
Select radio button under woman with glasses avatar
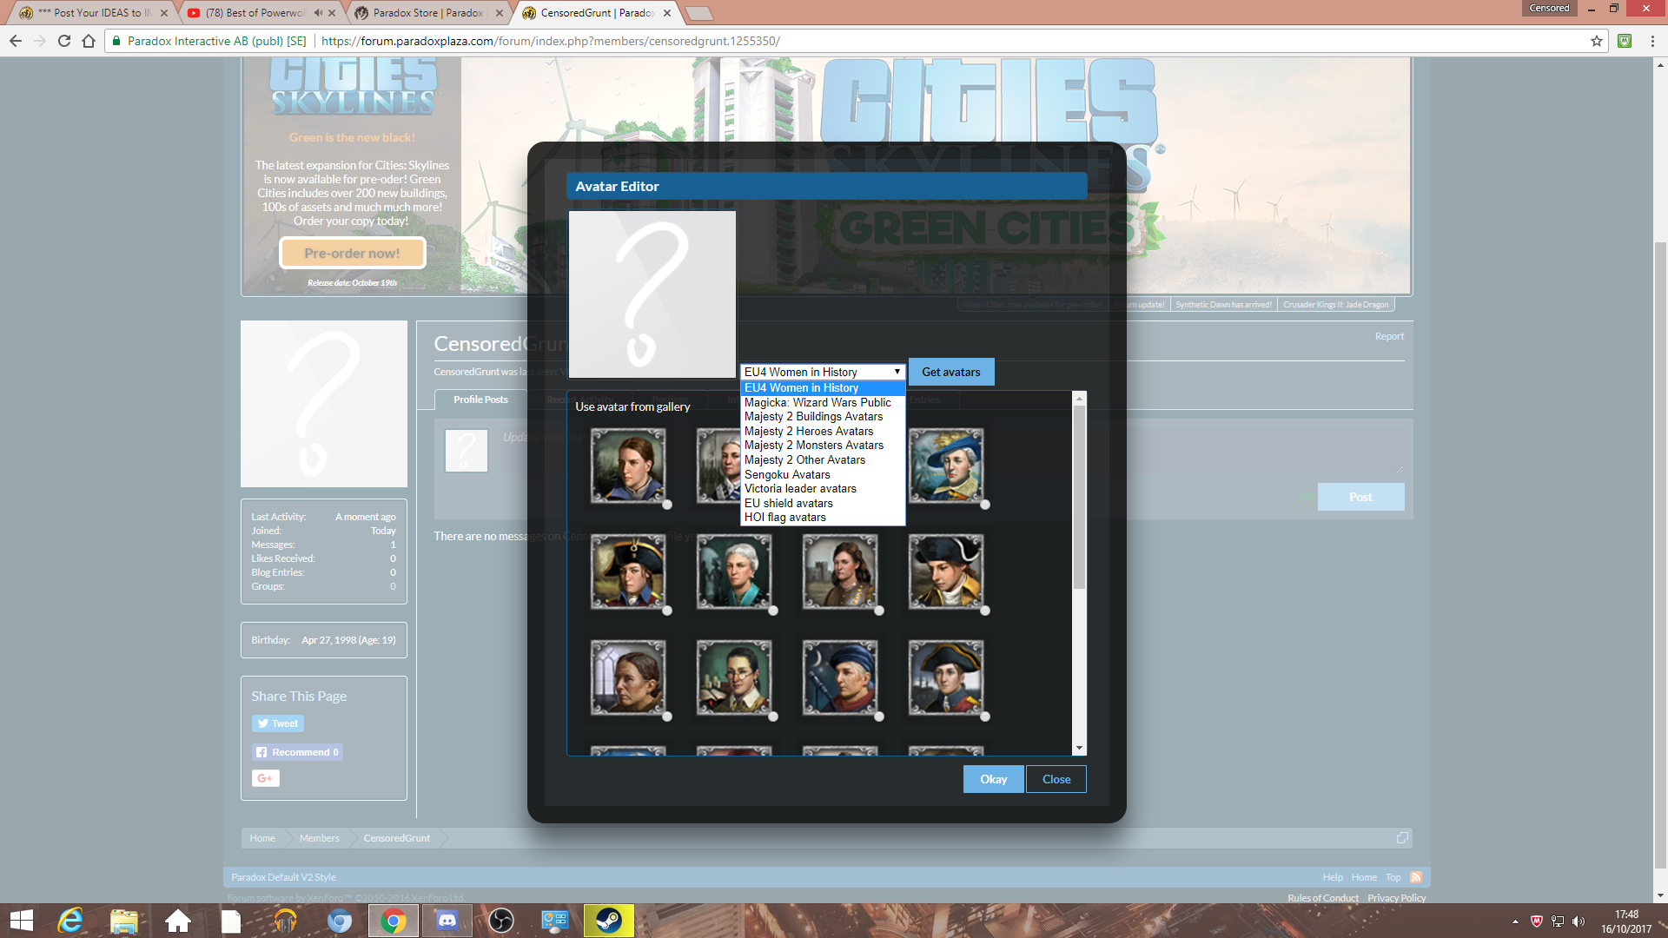773,717
